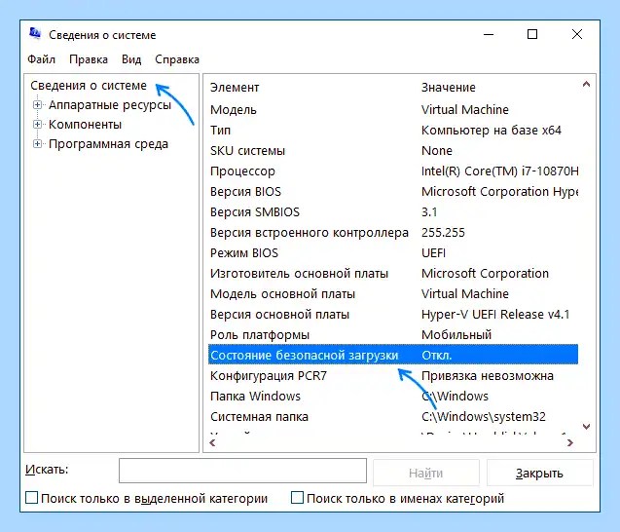This screenshot has width=620, height=532.
Task: Expand the Компоненты node
Action: click(37, 125)
